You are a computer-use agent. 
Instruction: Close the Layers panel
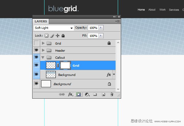(119, 17)
